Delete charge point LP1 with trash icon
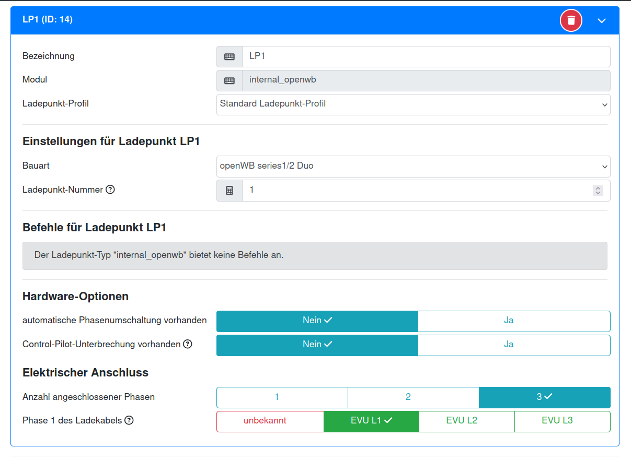Image resolution: width=631 pixels, height=460 pixels. pyautogui.click(x=571, y=20)
